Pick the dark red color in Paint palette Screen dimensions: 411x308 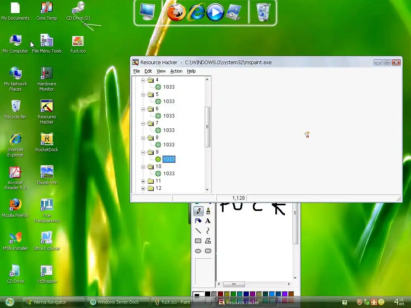pyautogui.click(x=220, y=294)
